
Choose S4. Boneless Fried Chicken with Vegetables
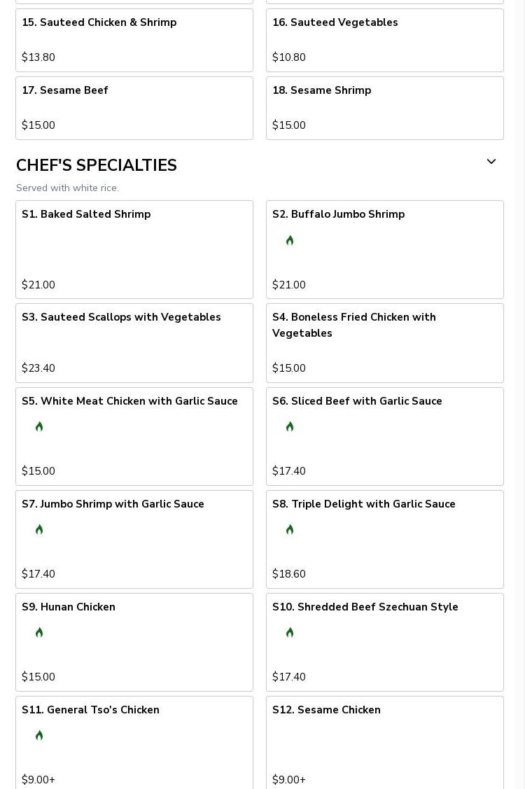click(385, 343)
